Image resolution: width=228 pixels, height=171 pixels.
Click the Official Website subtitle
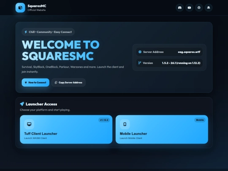point(37,10)
